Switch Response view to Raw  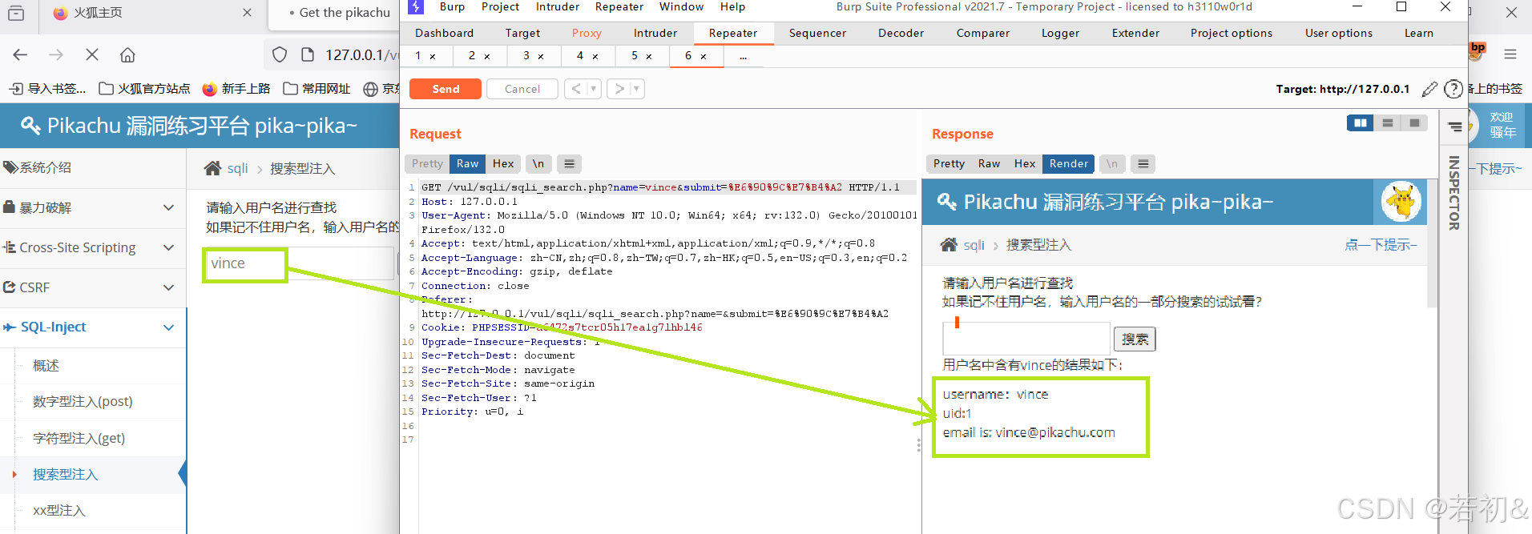click(989, 163)
